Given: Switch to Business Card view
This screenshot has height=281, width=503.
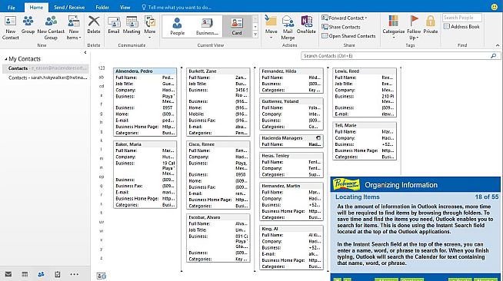Looking at the screenshot, I should pos(207,26).
